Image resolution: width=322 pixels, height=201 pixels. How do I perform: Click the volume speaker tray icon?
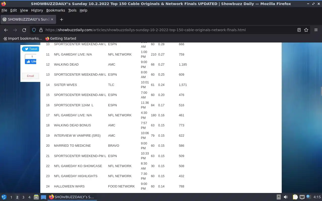286,197
